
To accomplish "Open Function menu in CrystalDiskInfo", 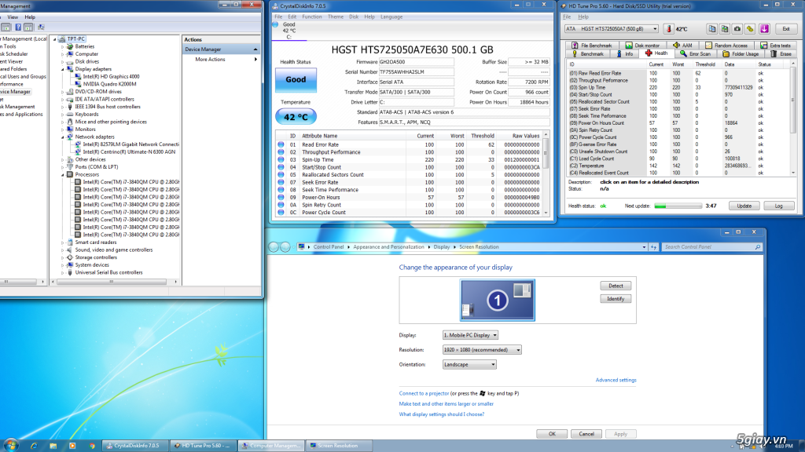I will [x=311, y=16].
